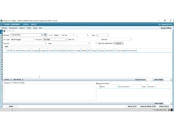Click the Consigner column header

(35, 51)
